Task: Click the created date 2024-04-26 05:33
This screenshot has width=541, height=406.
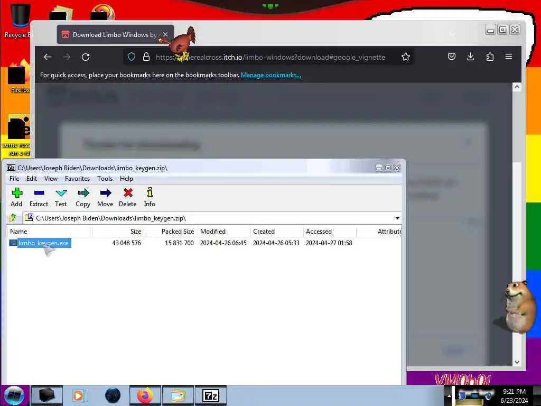Action: pos(276,243)
